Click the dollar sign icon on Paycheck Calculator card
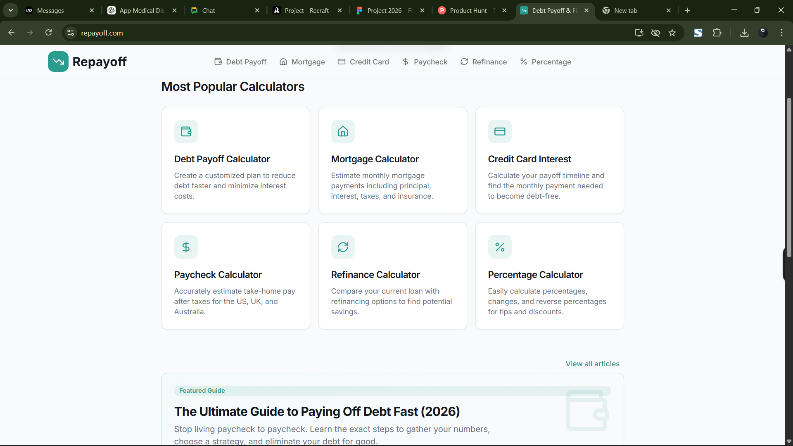Viewport: 793px width, 446px height. [186, 247]
